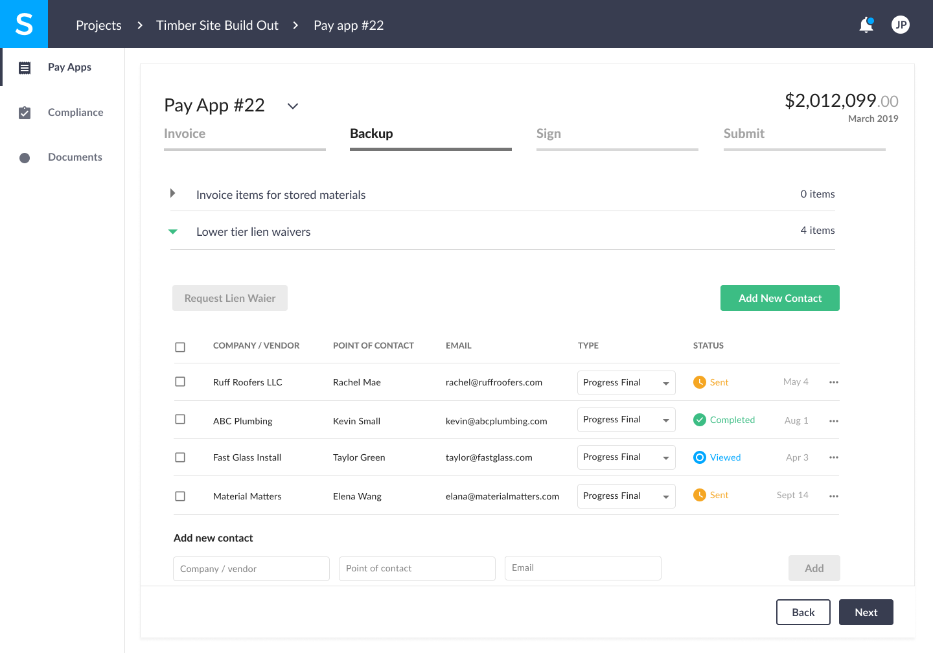Focus the Point of contact input field
Viewport: 933px width, 653px height.
tap(417, 568)
